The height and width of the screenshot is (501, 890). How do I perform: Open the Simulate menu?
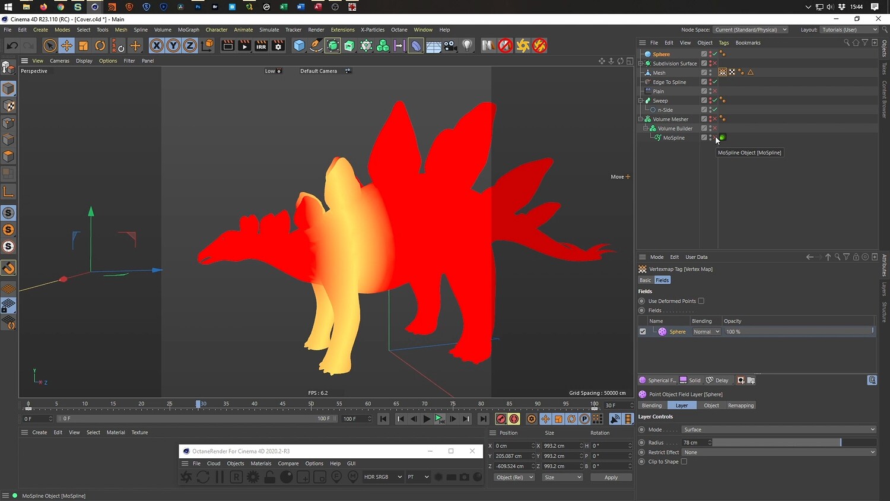coord(269,30)
